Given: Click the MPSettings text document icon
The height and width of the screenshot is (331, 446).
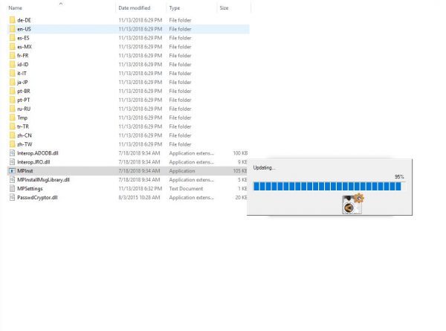Looking at the screenshot, I should click(12, 188).
